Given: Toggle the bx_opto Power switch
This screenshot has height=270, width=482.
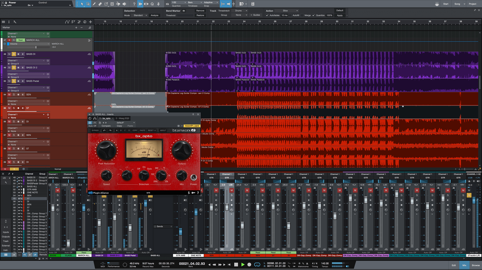Looking at the screenshot, I should (x=193, y=177).
